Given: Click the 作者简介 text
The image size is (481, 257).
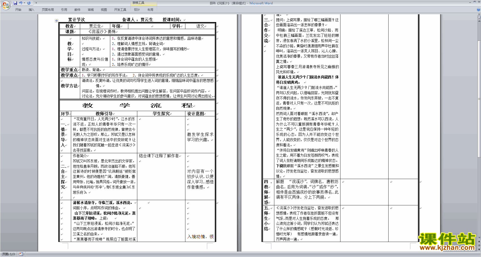Looking at the screenshot, I should pyautogui.click(x=80, y=156).
